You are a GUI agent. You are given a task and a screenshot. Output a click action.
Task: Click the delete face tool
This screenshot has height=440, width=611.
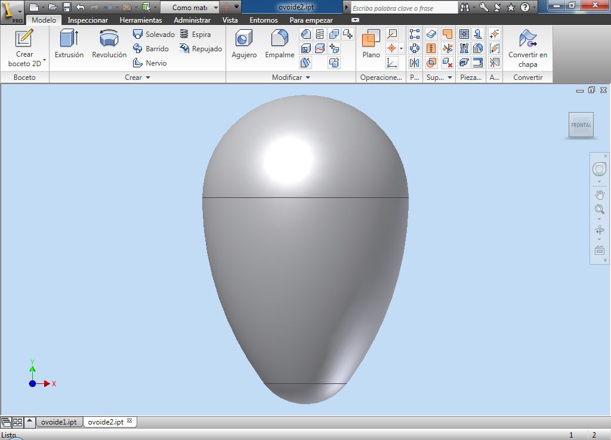(x=448, y=63)
